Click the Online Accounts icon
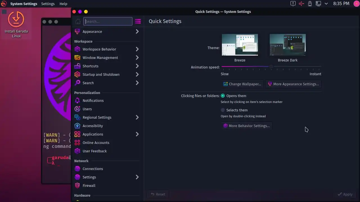 (x=77, y=143)
